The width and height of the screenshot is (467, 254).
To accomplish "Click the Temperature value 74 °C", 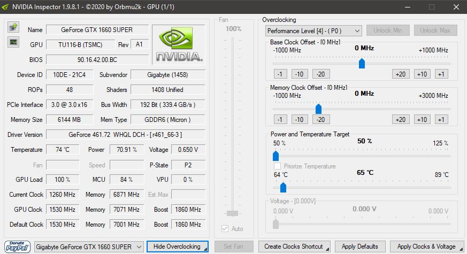I will pyautogui.click(x=63, y=150).
